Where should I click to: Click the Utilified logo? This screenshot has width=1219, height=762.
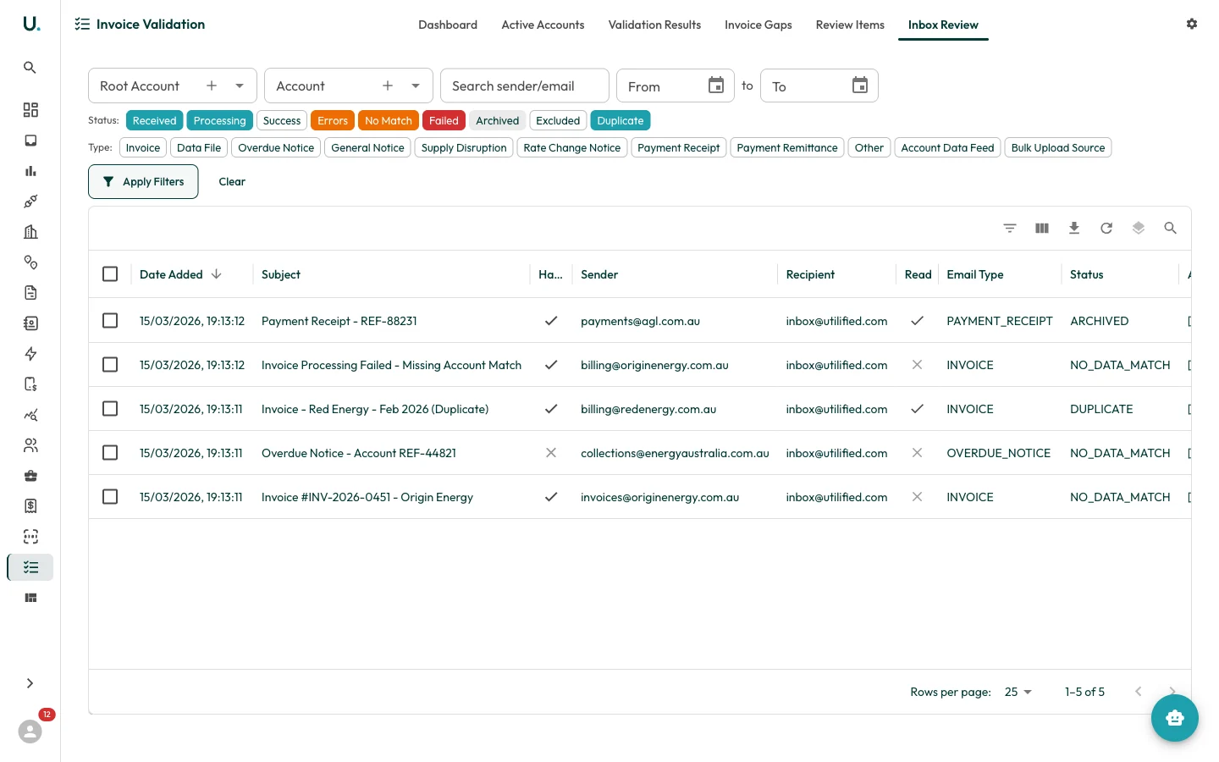tap(30, 24)
